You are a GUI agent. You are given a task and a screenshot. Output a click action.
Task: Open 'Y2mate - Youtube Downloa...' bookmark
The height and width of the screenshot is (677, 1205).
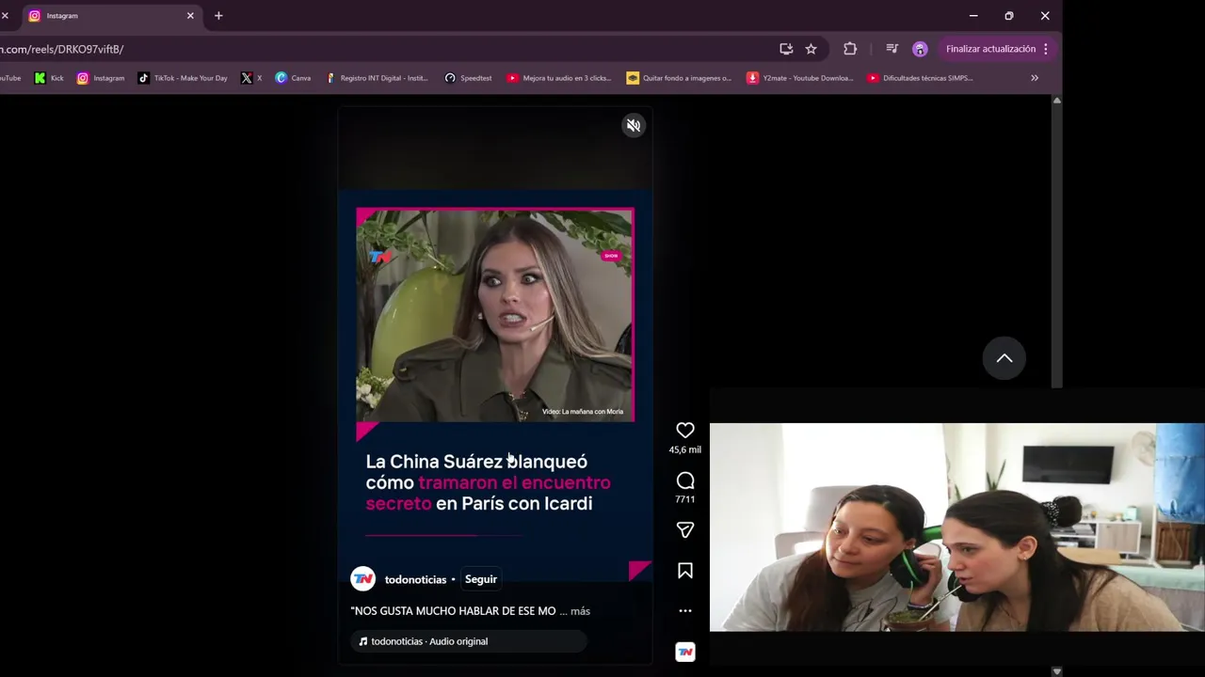click(800, 78)
